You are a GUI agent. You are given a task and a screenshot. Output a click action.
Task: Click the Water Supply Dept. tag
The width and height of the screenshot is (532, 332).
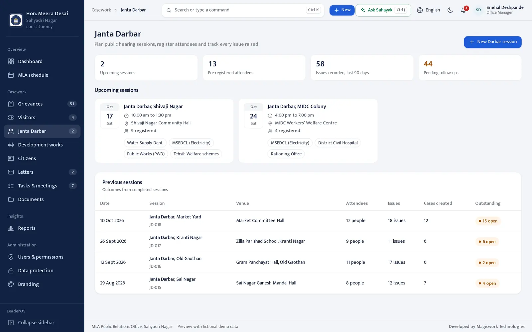pyautogui.click(x=145, y=143)
